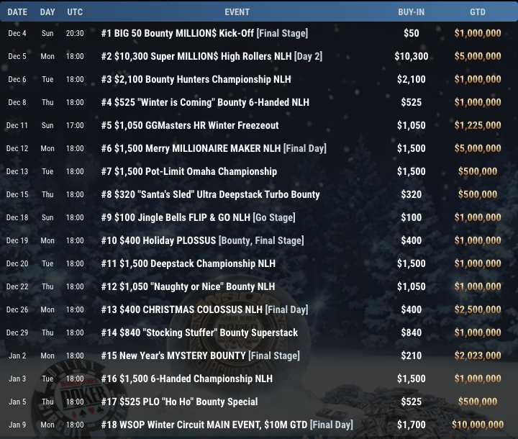Click the $210 buy-in value
This screenshot has height=439, width=518.
pos(412,356)
